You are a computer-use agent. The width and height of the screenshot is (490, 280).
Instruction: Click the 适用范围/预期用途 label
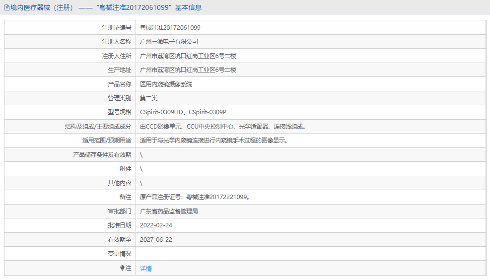[107, 140]
